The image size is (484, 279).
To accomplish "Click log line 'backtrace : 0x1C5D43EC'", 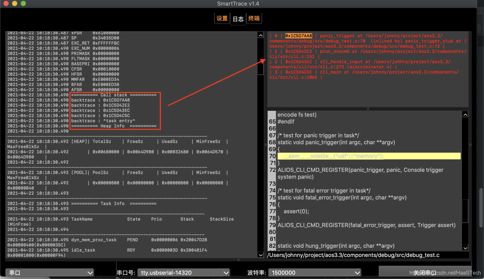I will [x=101, y=111].
